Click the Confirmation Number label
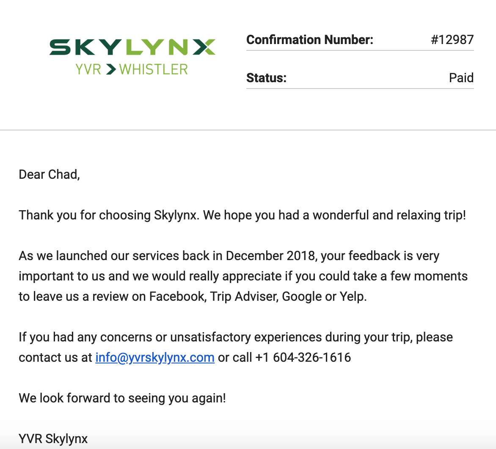 point(310,40)
